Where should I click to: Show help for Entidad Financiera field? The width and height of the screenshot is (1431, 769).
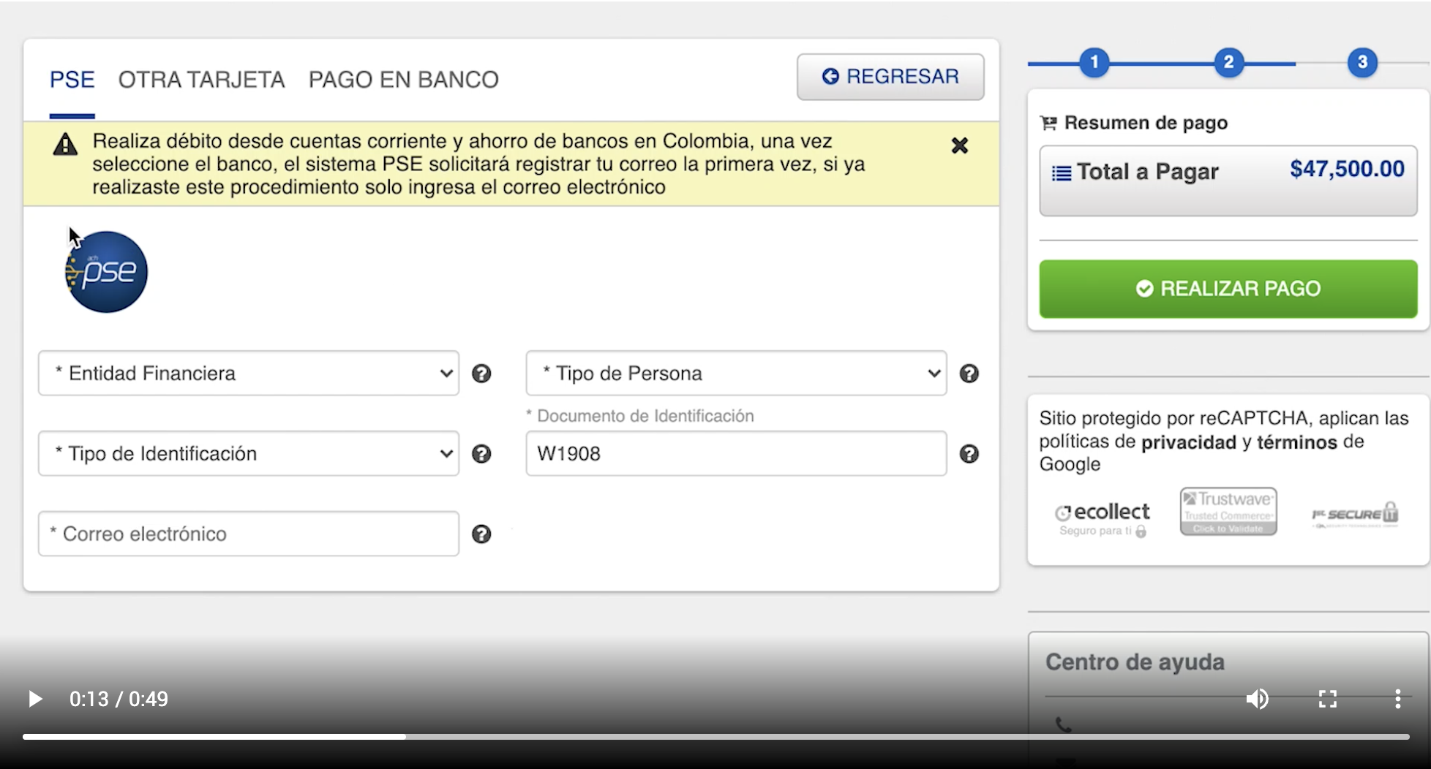click(x=481, y=374)
